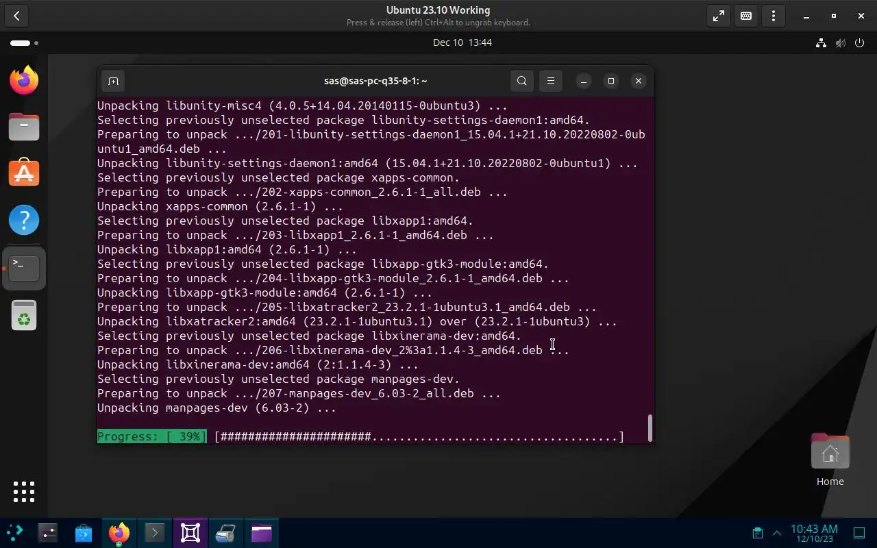Open the scanner app in the host taskbar

(226, 532)
